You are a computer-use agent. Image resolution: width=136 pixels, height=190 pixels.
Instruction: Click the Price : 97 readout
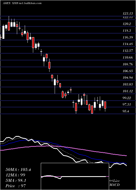[16, 186]
